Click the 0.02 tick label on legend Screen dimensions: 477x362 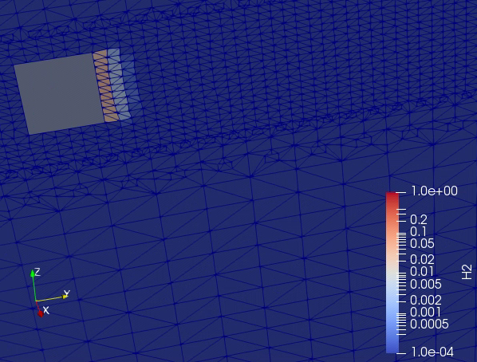422,259
